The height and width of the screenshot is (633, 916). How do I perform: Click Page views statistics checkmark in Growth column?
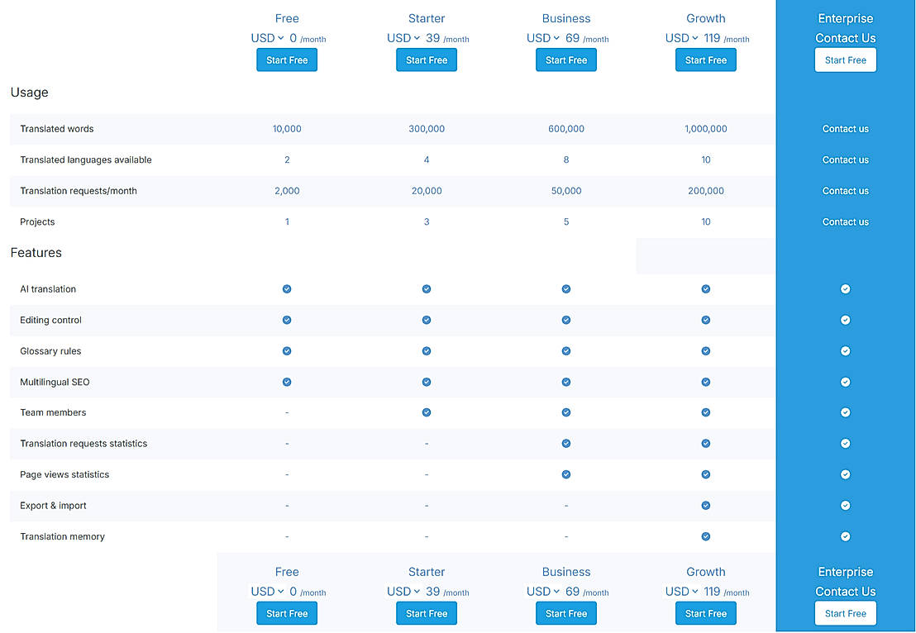[x=706, y=474]
